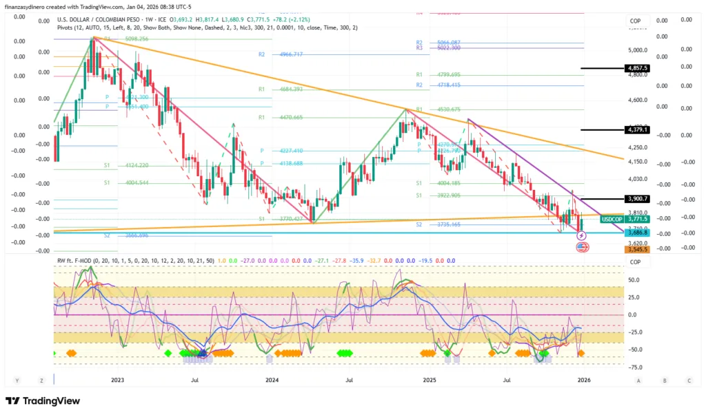
Task: Click the Z button beside the time axis
Action: (x=42, y=380)
